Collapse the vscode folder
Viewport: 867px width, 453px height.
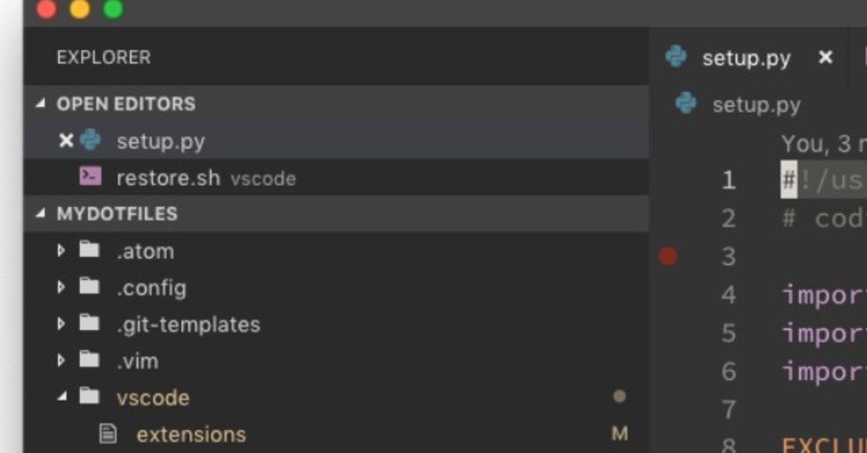tap(62, 397)
